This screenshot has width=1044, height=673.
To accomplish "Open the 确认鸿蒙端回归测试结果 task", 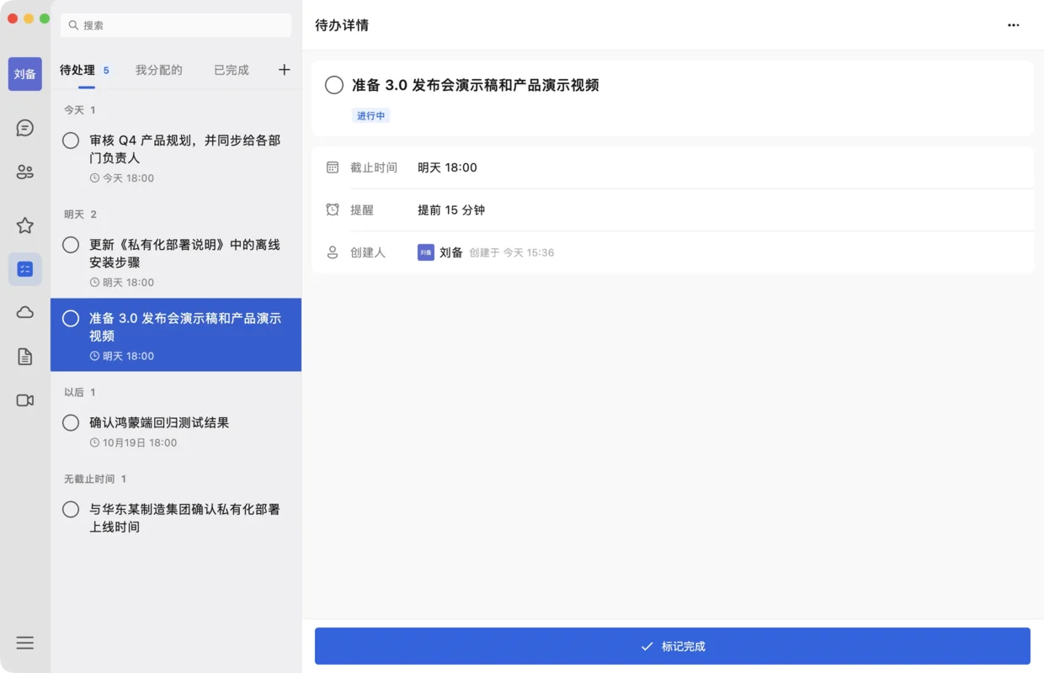I will (x=176, y=432).
